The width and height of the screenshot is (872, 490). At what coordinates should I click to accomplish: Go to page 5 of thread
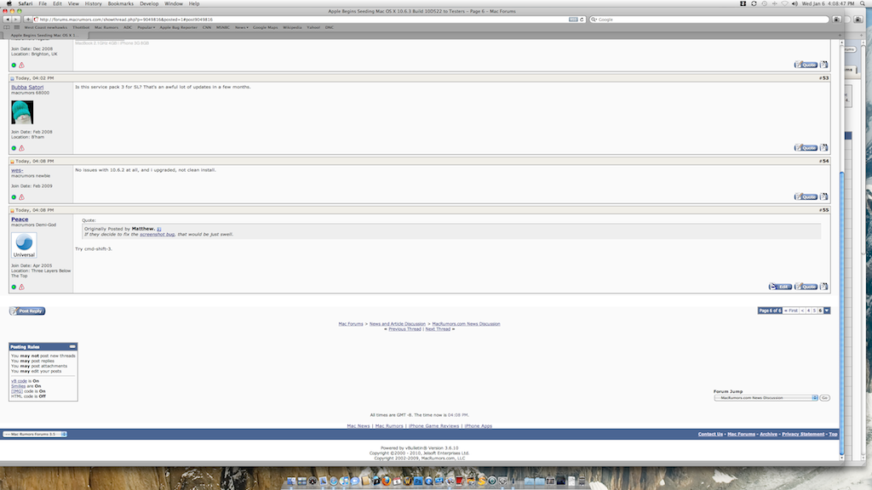(x=814, y=311)
